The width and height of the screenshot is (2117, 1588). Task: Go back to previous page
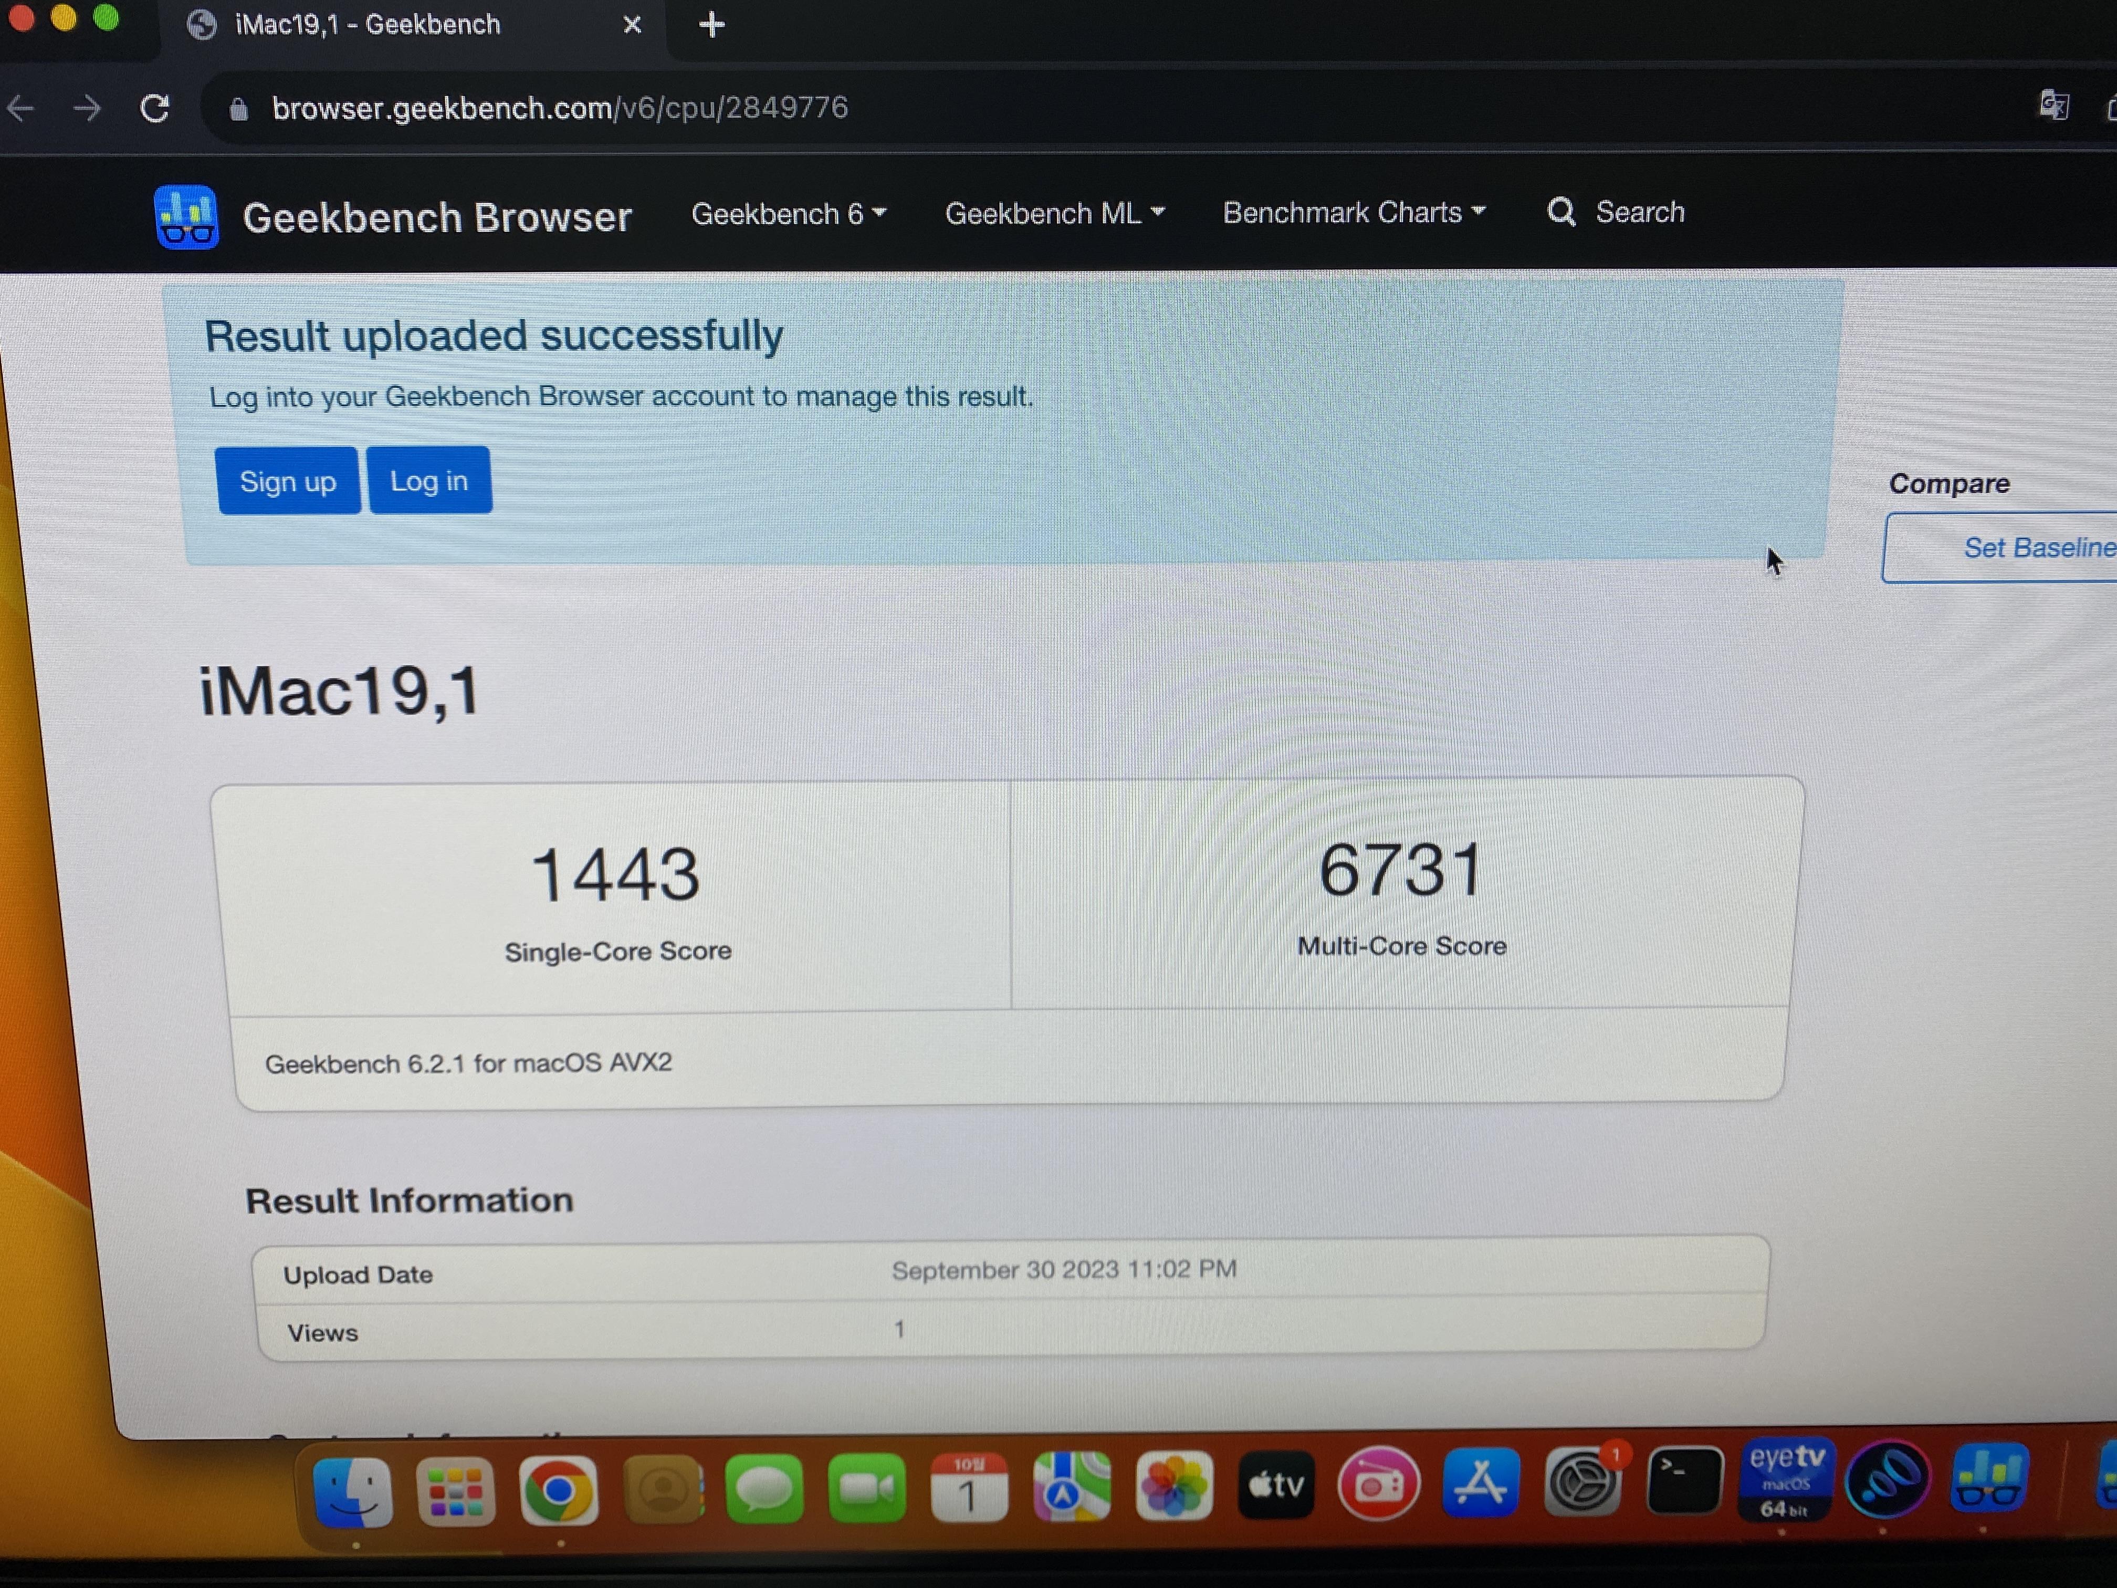[21, 108]
